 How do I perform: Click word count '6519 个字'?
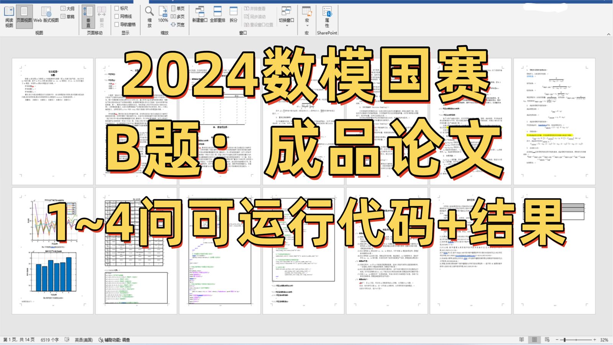50,340
